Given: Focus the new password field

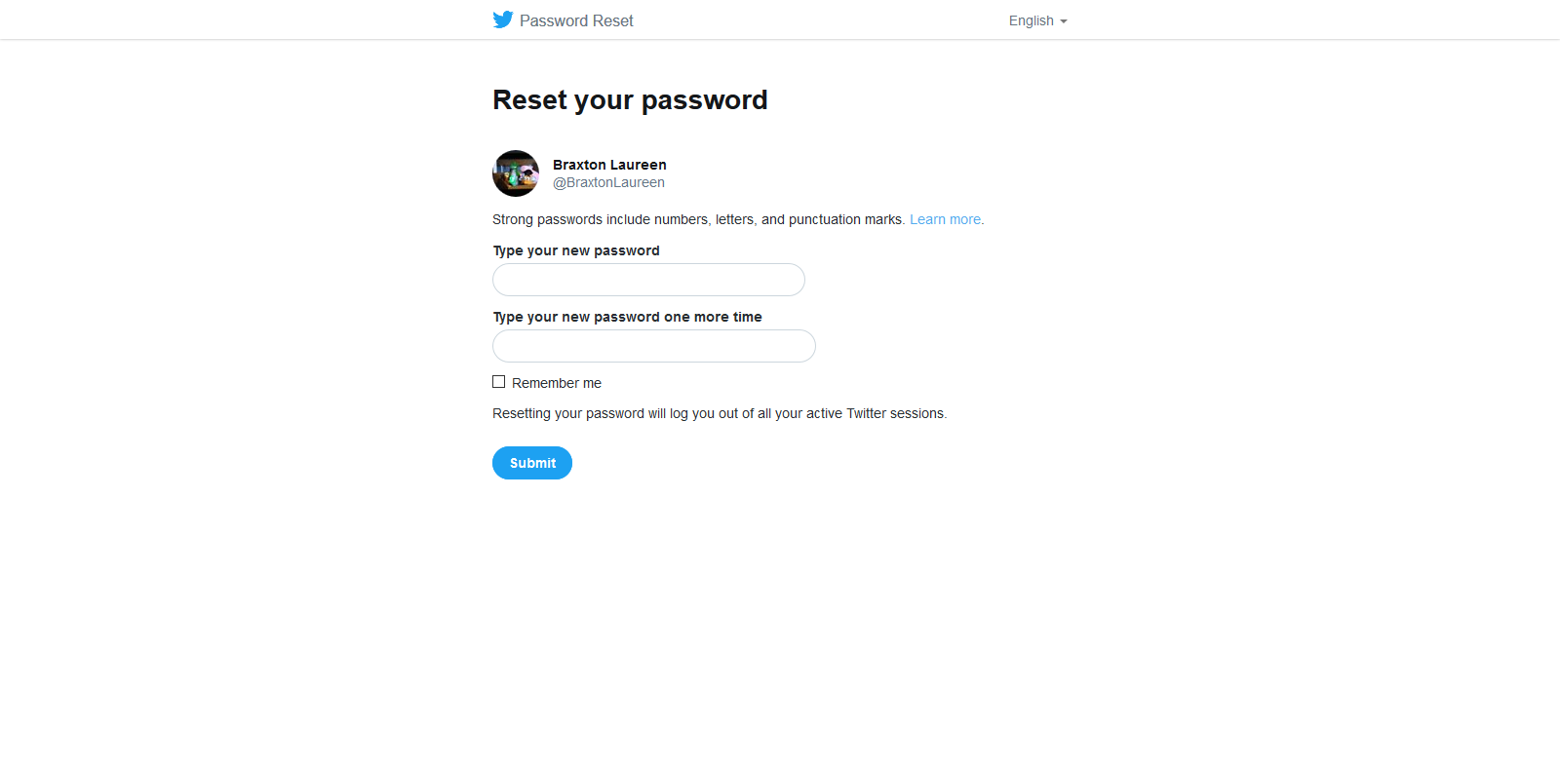Looking at the screenshot, I should tap(648, 280).
